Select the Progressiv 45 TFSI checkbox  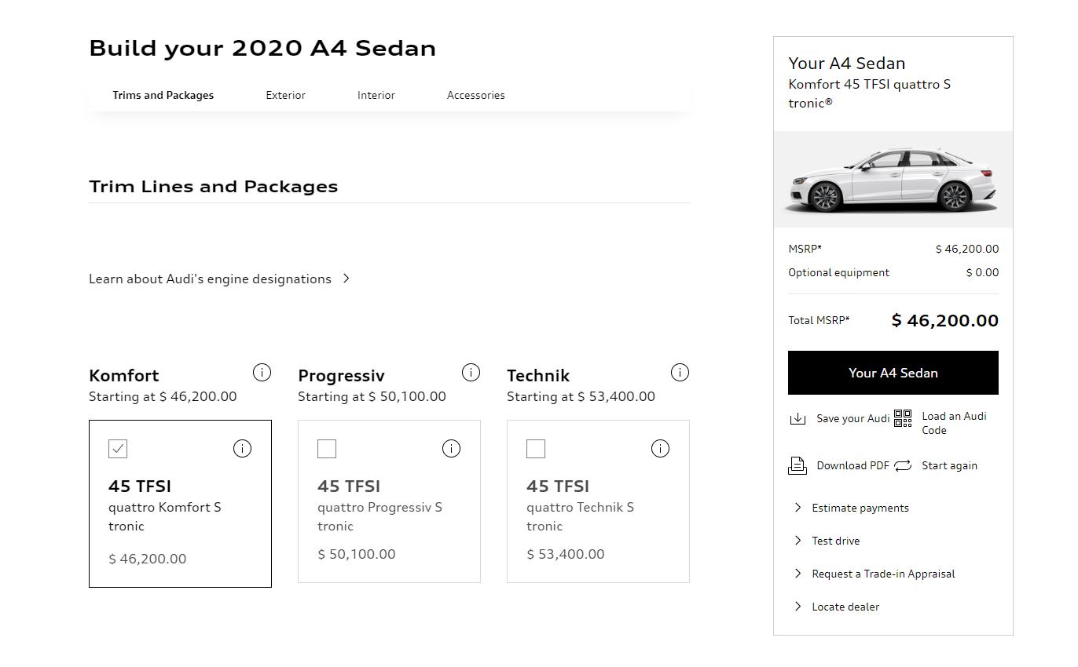click(327, 449)
